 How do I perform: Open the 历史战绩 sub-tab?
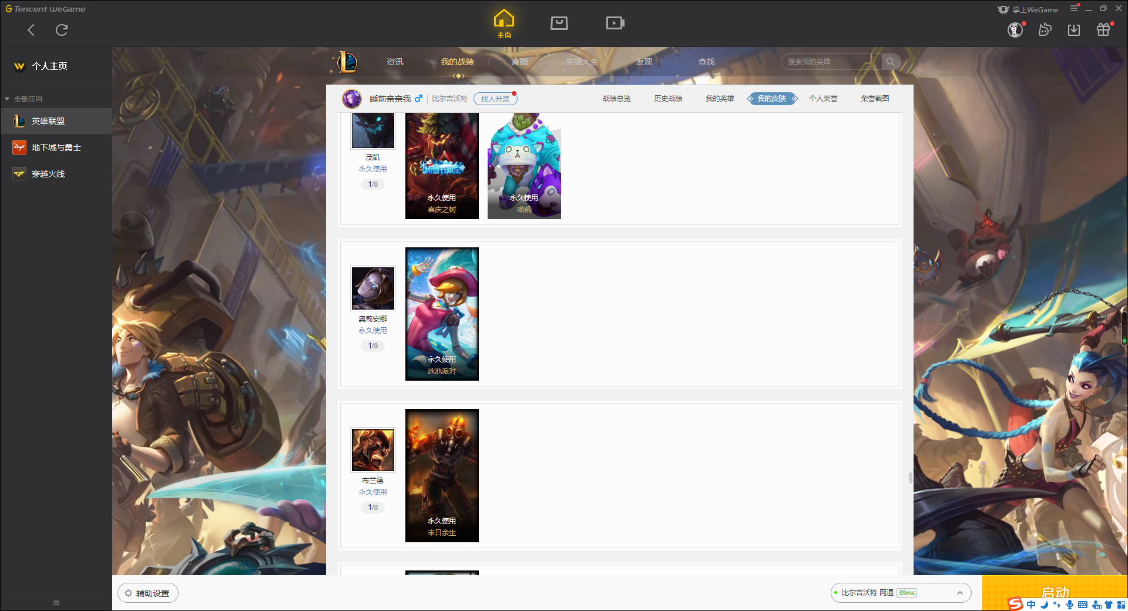pyautogui.click(x=668, y=99)
